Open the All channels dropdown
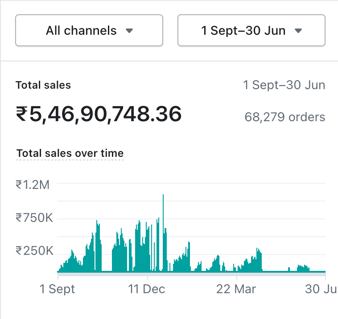 tap(89, 31)
